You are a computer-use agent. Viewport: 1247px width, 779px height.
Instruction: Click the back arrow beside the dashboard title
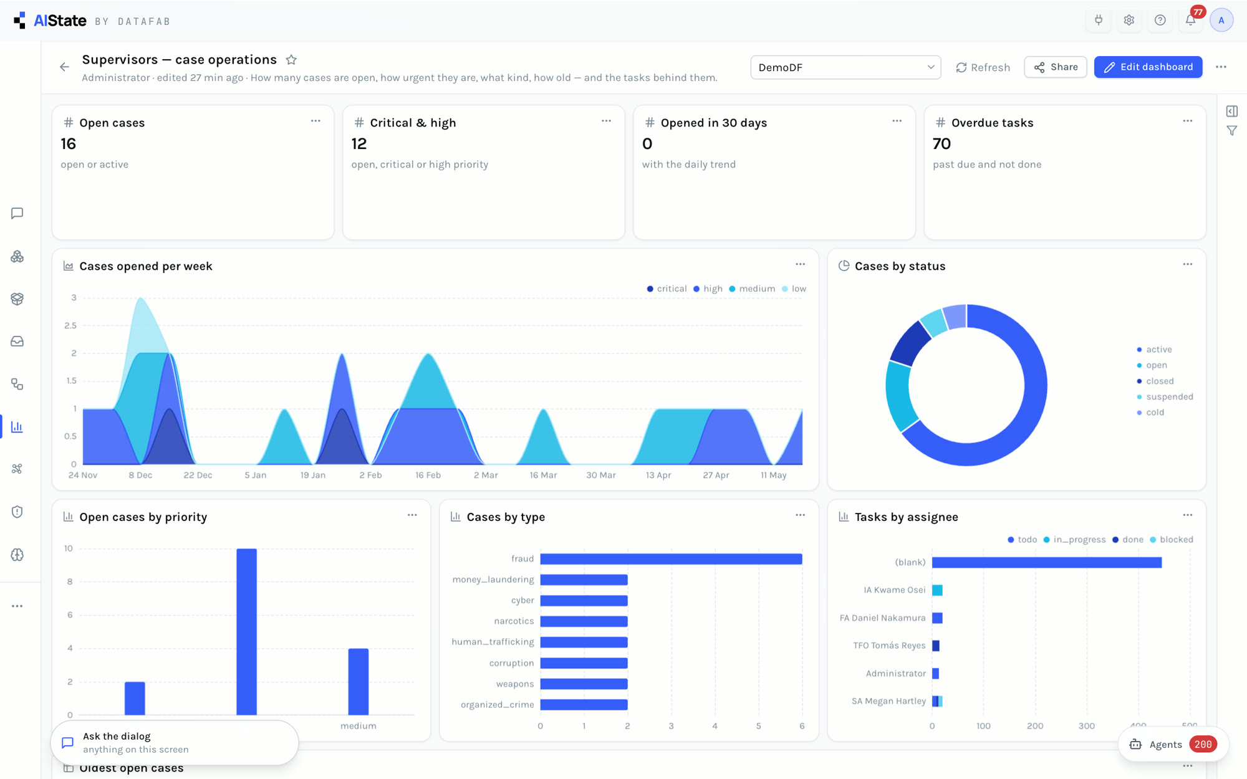pos(64,67)
